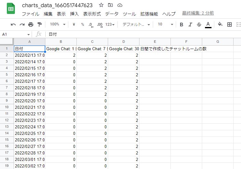Select column G header
Screen dimensions: 241x169
coord(218,42)
